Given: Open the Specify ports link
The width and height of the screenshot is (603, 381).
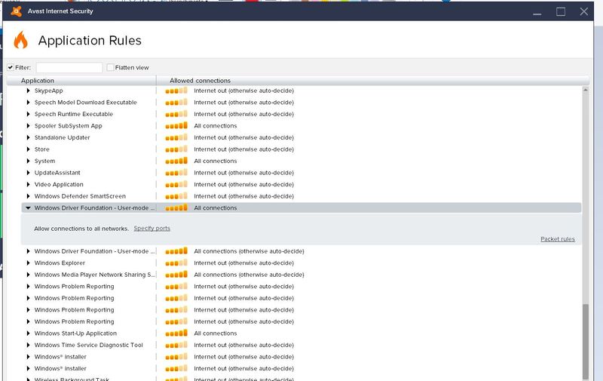Looking at the screenshot, I should pos(152,228).
